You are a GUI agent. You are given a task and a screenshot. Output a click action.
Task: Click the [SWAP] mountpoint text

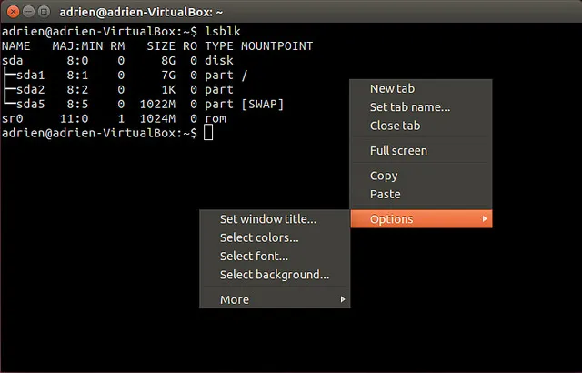(261, 104)
